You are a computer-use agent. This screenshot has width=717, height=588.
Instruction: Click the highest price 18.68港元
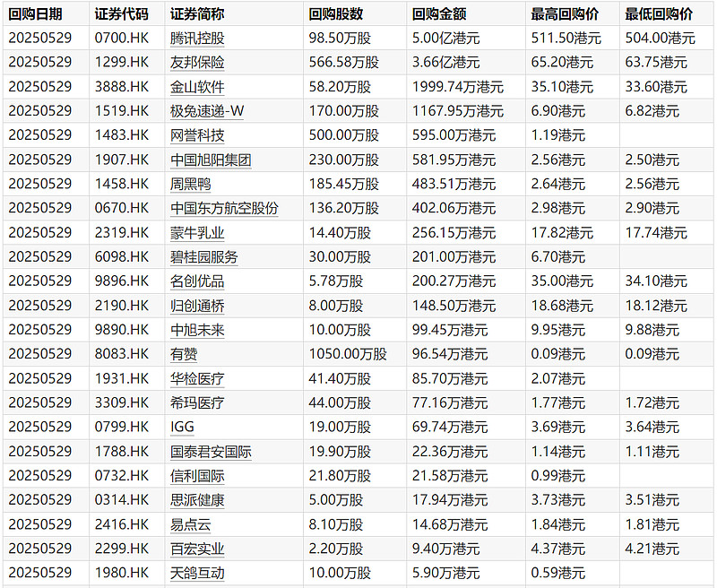coord(562,306)
